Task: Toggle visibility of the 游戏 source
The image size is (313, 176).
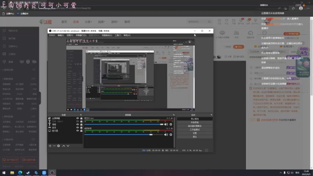Action: (x=77, y=128)
